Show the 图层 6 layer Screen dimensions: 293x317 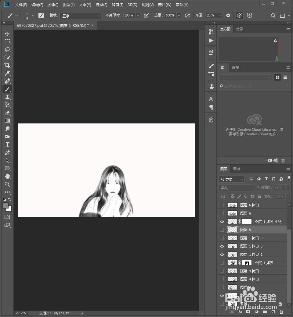point(222,213)
